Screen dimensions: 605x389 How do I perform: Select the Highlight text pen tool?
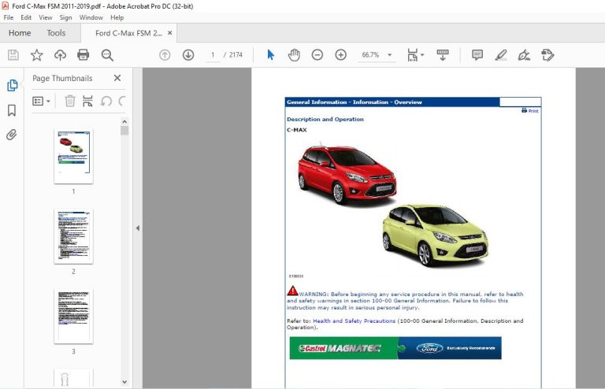click(x=501, y=55)
